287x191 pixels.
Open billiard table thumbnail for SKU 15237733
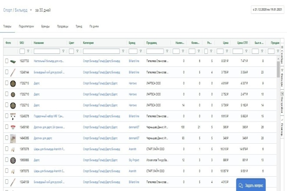tap(13, 62)
